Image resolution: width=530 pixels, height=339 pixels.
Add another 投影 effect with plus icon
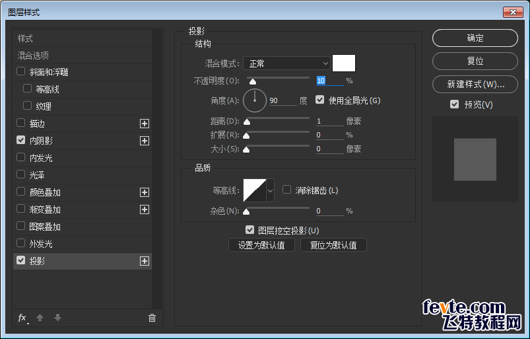(x=145, y=261)
